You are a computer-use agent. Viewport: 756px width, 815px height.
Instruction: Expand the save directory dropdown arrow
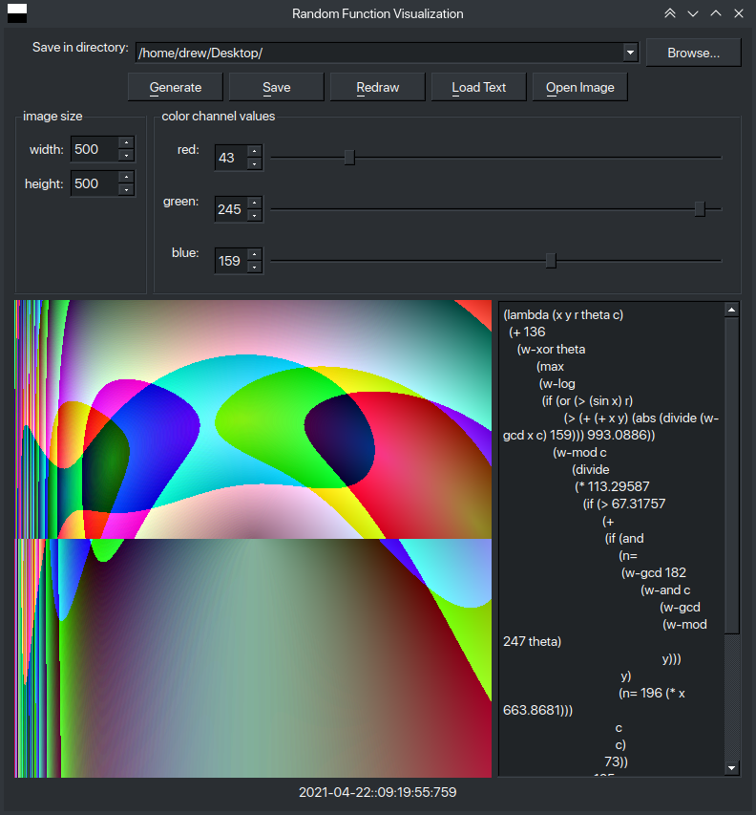pos(630,53)
